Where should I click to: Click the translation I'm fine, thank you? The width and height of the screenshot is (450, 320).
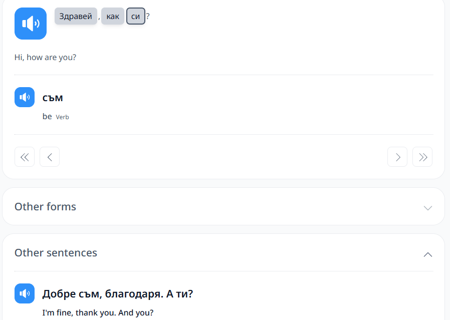point(79,312)
